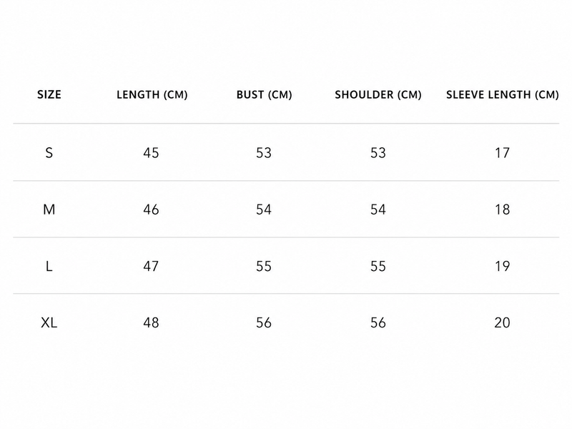This screenshot has height=429, width=572.
Task: Click the XL size label
Action: click(49, 323)
